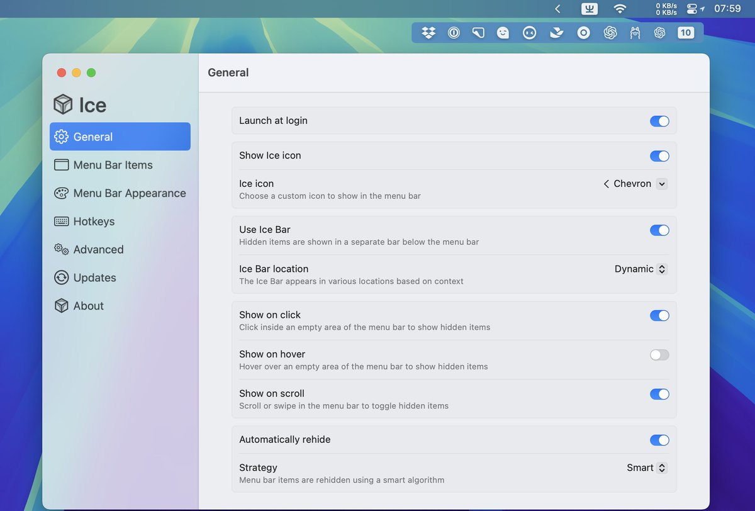Toggle the Show on scroll switch
This screenshot has height=511, width=755.
coord(659,394)
